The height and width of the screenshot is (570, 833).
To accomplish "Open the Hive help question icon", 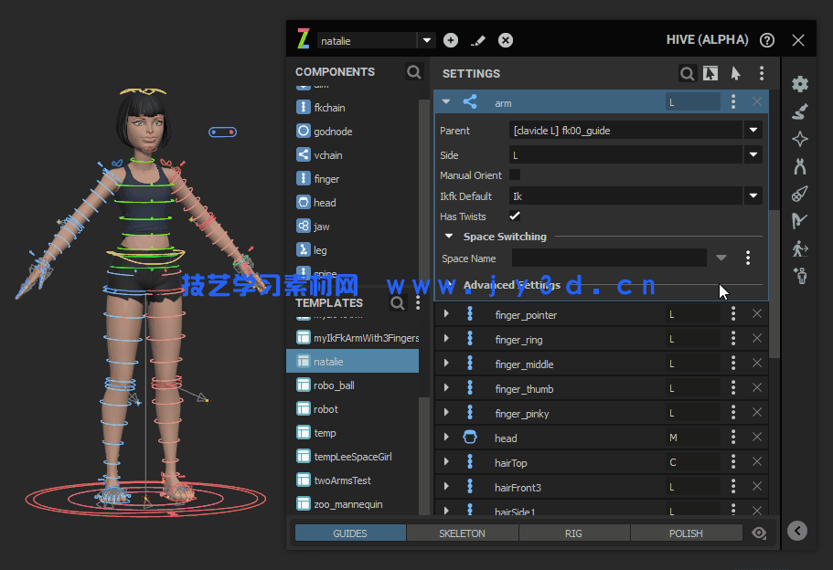I will (766, 40).
